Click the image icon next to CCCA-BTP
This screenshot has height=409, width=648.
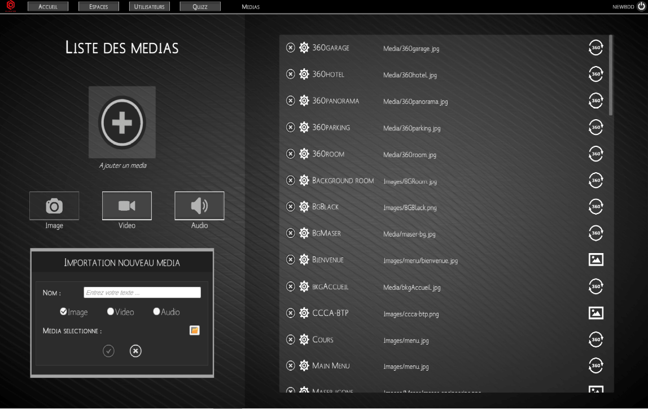596,313
